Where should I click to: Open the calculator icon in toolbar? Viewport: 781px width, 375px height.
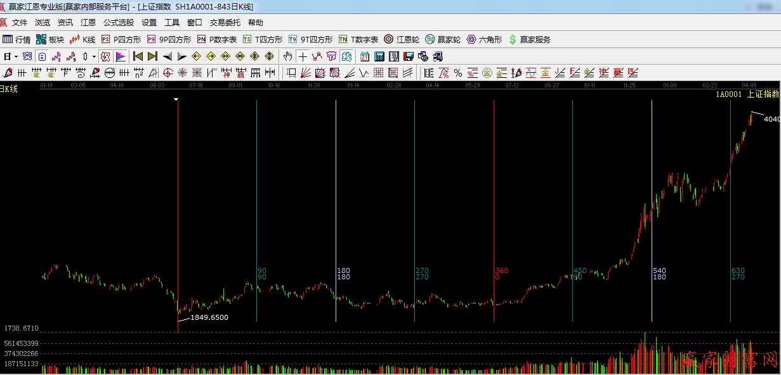pos(379,56)
